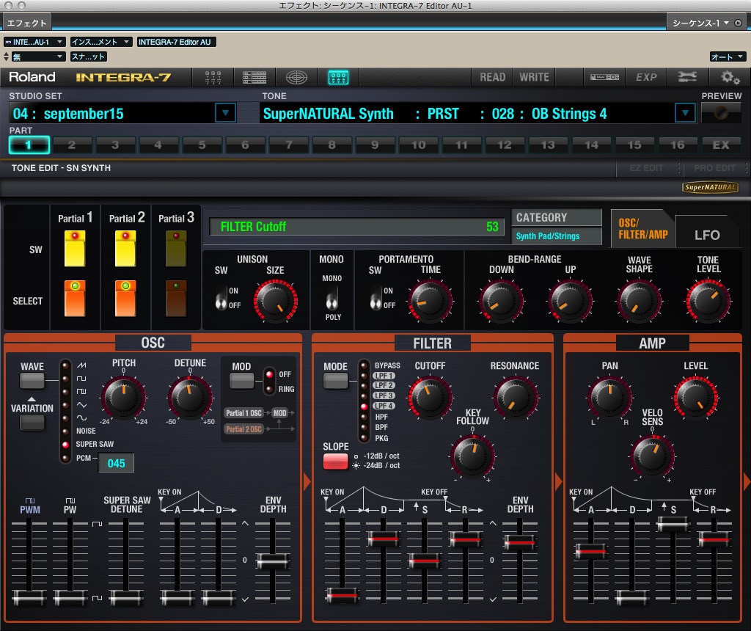Click the PCM wave number field 045
This screenshot has height=631, width=751.
(x=116, y=463)
